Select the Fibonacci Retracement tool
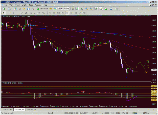The height and width of the screenshot is (115, 158). [x=31, y=13]
